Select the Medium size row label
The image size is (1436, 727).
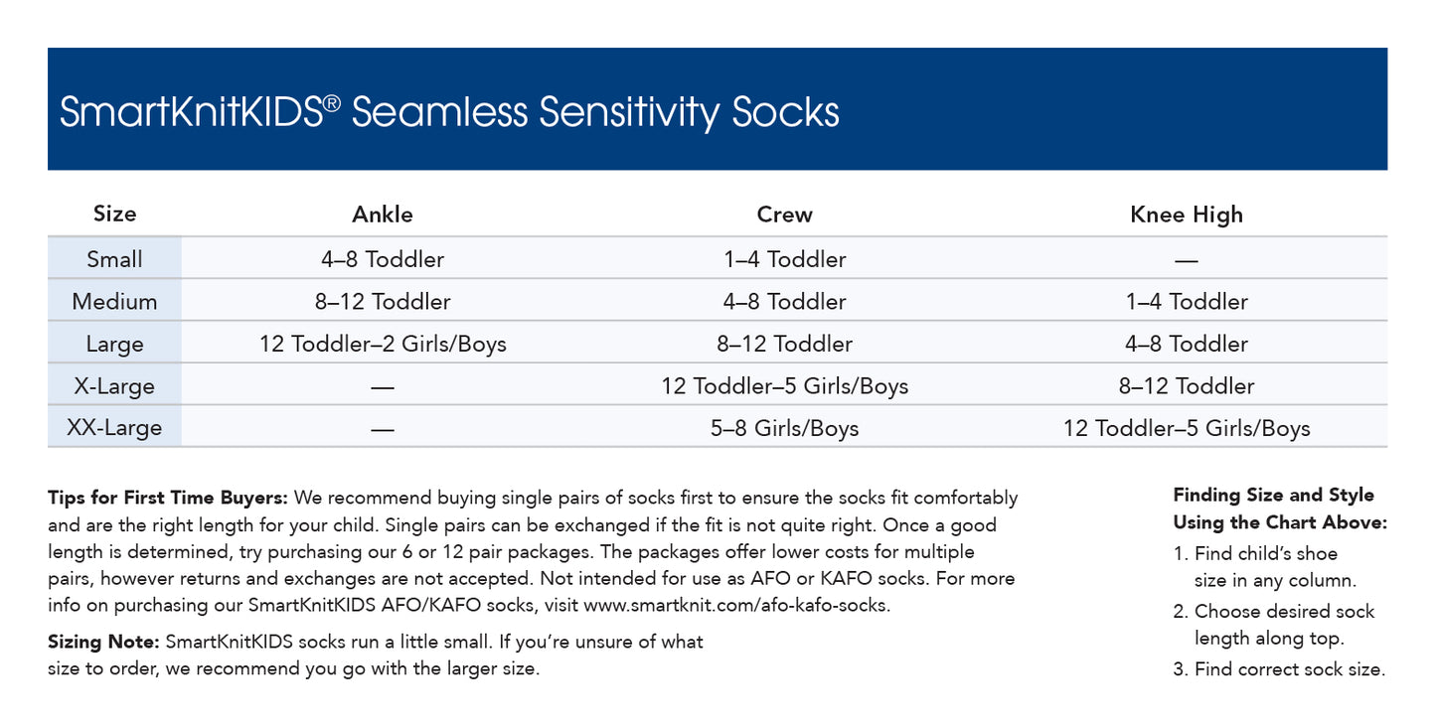tap(114, 302)
